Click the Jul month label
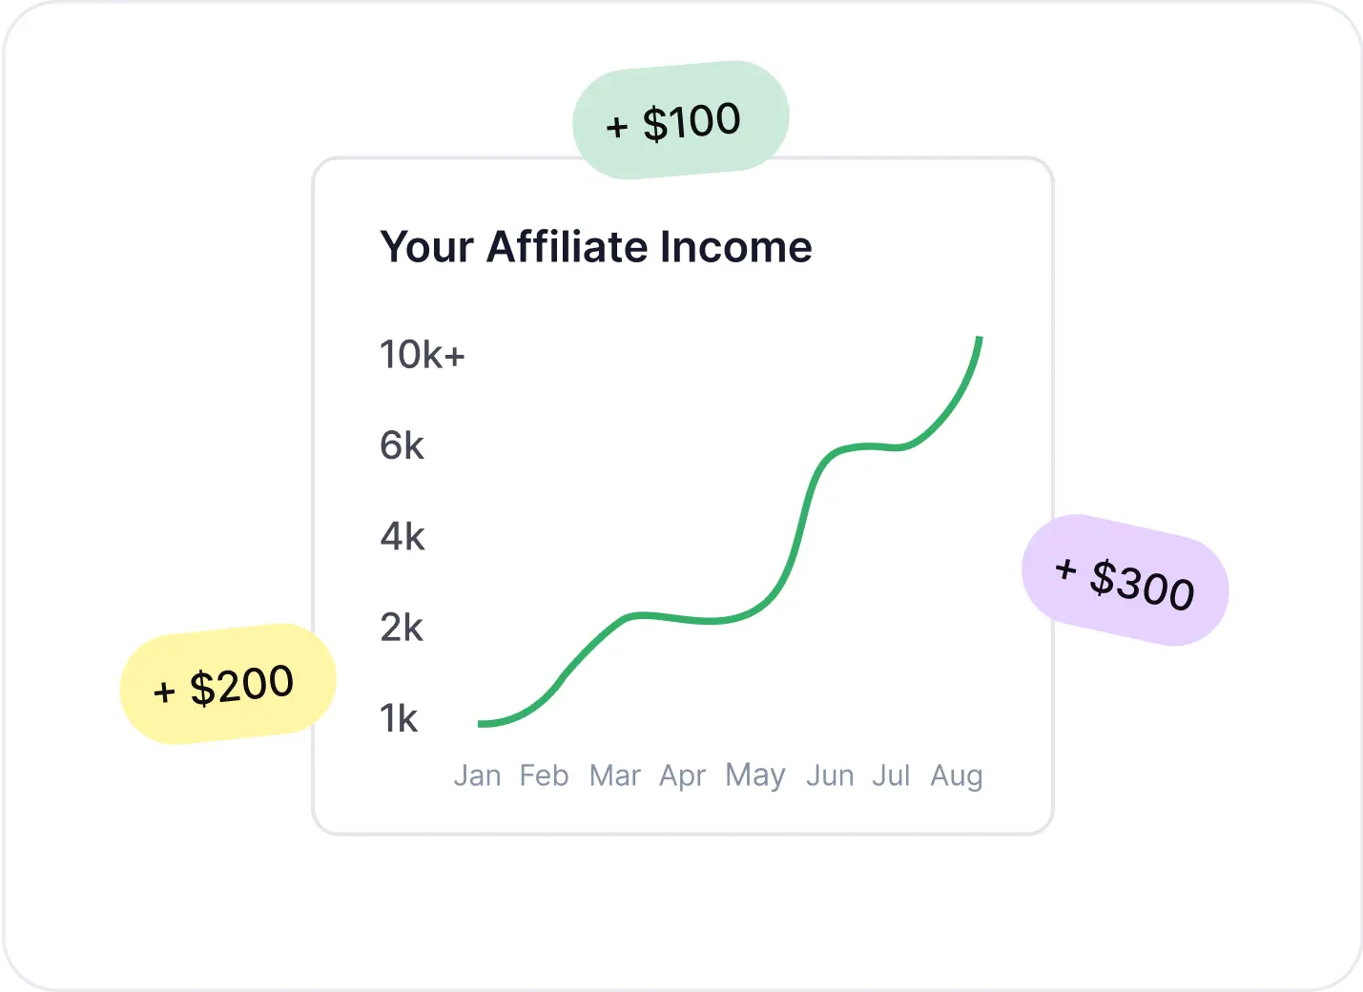Screen dimensions: 1363x992 coord(891,775)
